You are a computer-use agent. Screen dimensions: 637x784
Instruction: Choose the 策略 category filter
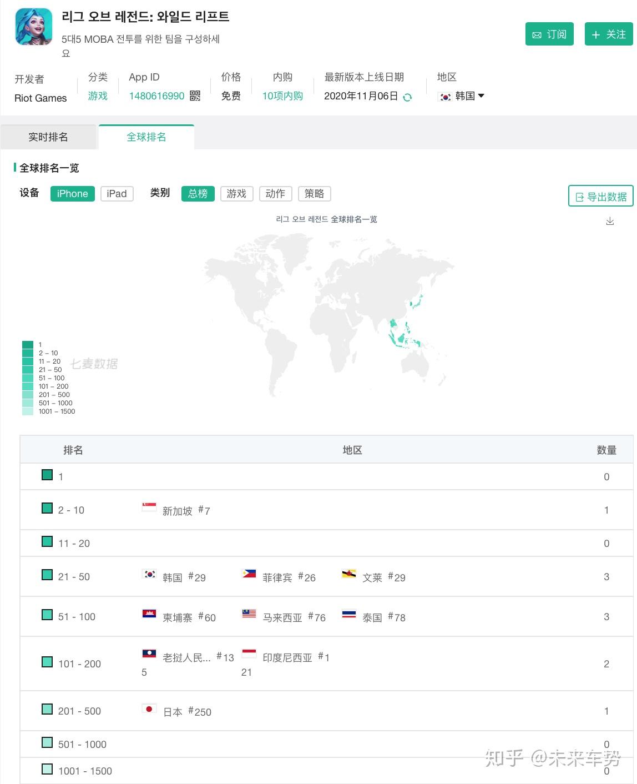coord(314,194)
